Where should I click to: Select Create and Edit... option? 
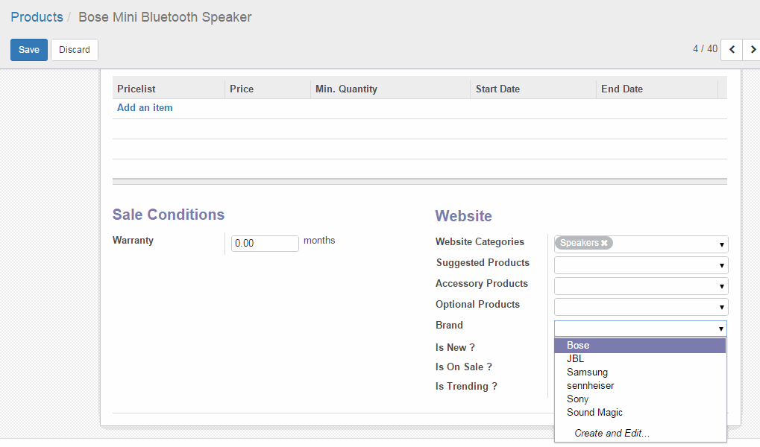[612, 433]
